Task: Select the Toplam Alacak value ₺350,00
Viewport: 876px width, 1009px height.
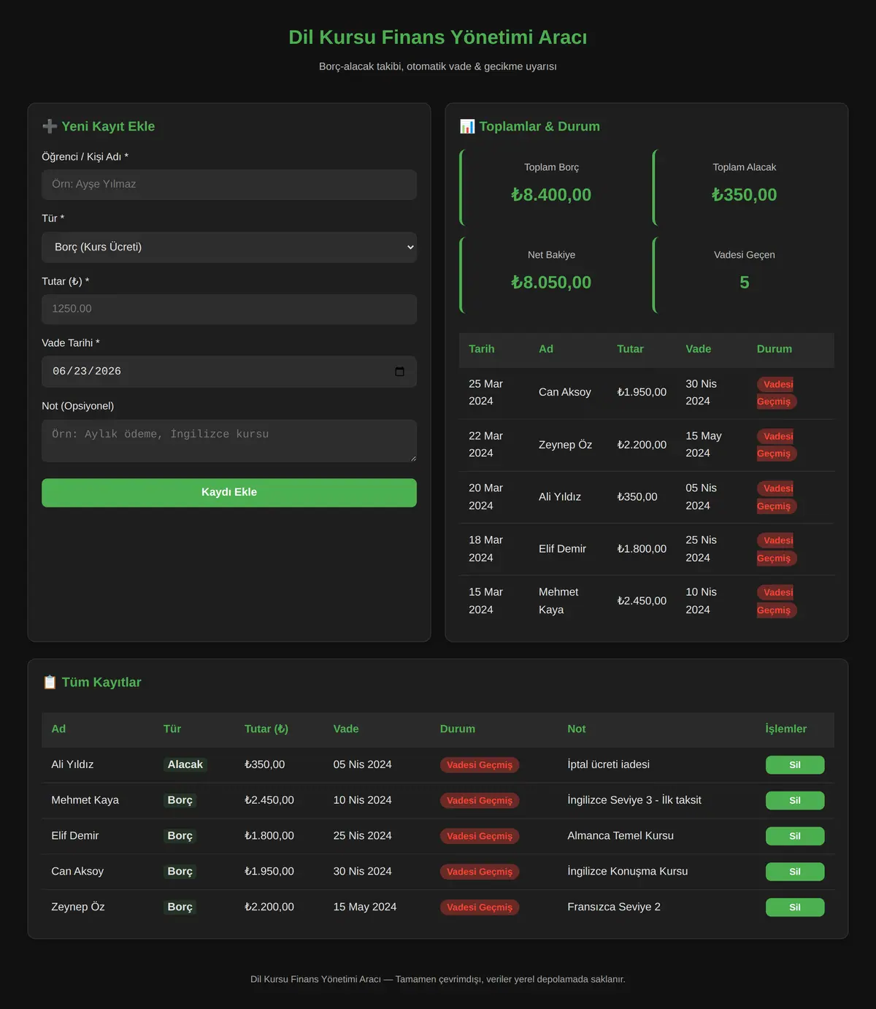Action: click(x=744, y=195)
